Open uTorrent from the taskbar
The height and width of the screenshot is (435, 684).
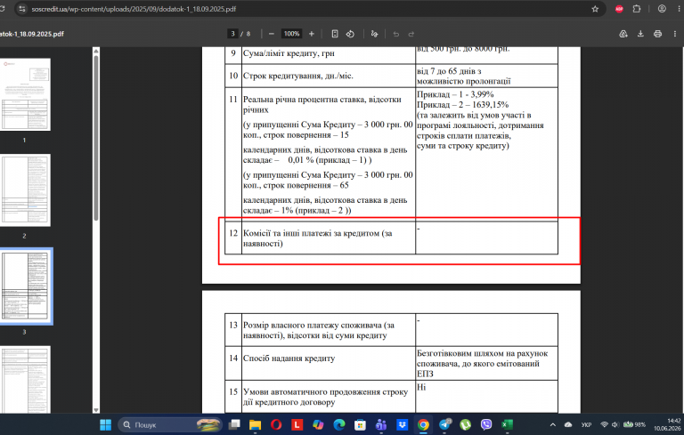(x=465, y=424)
